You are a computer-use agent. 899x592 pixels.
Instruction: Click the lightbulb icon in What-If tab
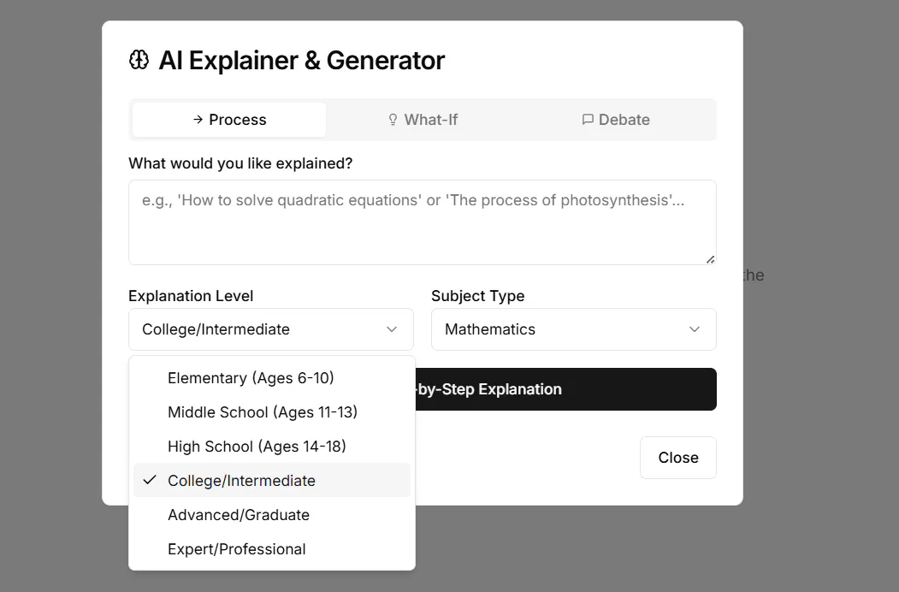pos(393,119)
